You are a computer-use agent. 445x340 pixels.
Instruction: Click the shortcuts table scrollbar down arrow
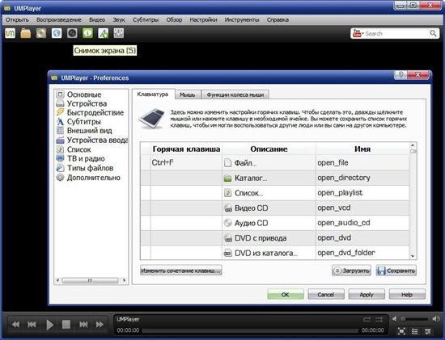pyautogui.click(x=413, y=256)
